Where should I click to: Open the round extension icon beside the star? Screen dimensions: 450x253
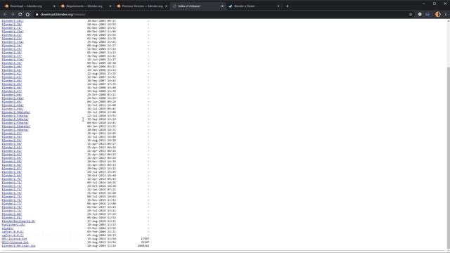point(420,14)
